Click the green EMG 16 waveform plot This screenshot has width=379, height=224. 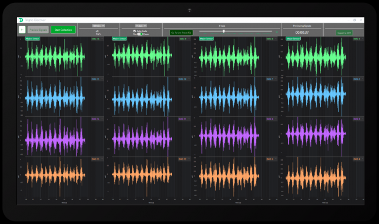55,57
